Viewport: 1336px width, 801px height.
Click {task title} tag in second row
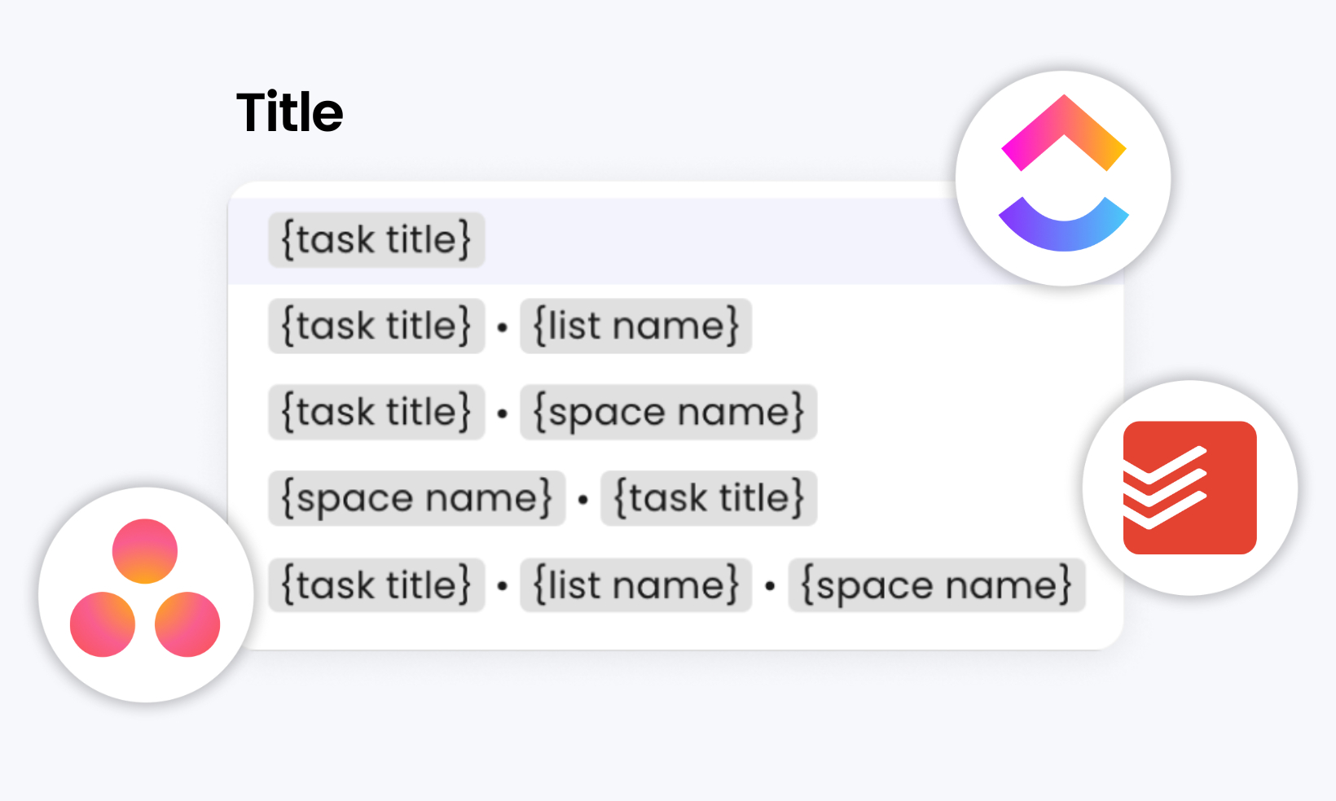click(x=376, y=326)
